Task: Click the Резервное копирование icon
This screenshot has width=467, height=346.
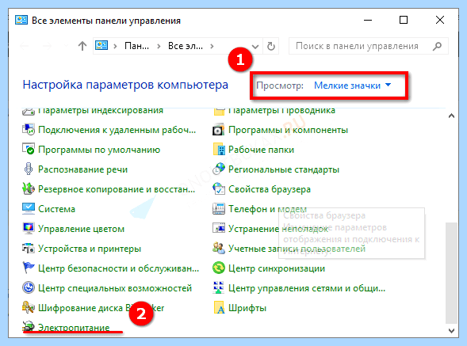Action: click(x=29, y=189)
